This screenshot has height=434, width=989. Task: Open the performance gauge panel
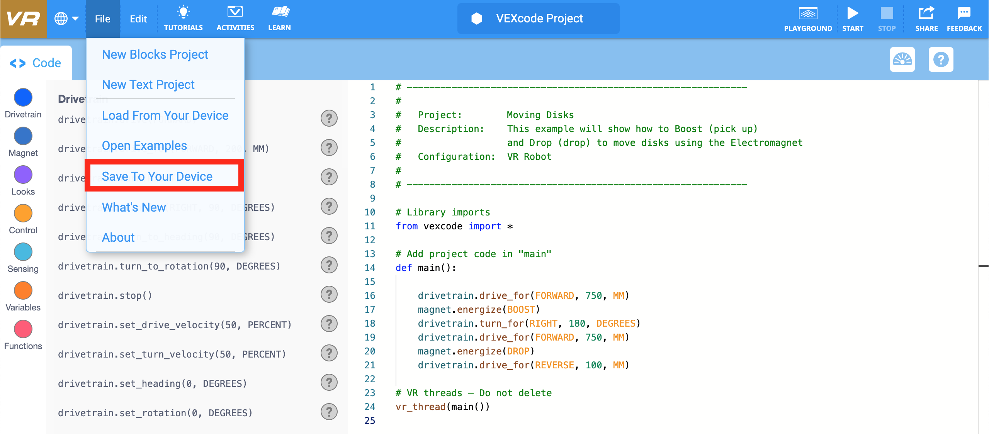tap(902, 59)
